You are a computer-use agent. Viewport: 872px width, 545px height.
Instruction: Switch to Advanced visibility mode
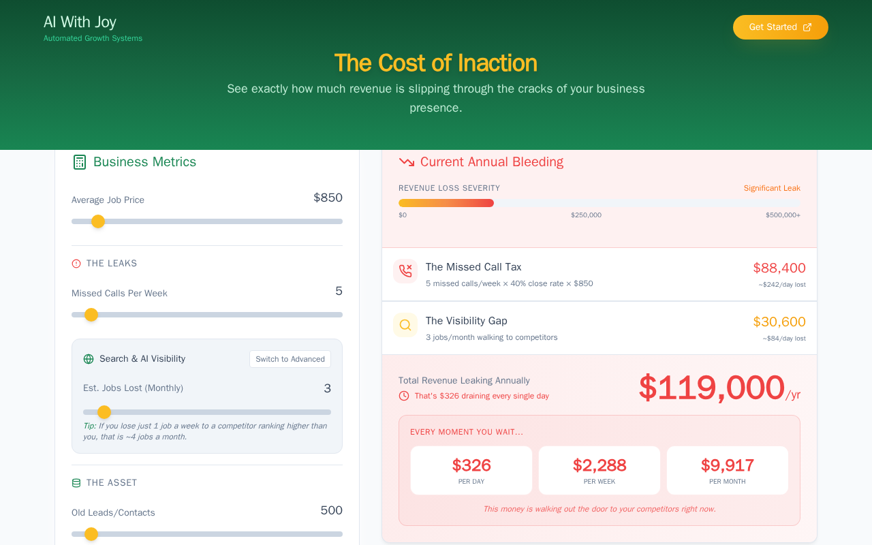pyautogui.click(x=290, y=359)
